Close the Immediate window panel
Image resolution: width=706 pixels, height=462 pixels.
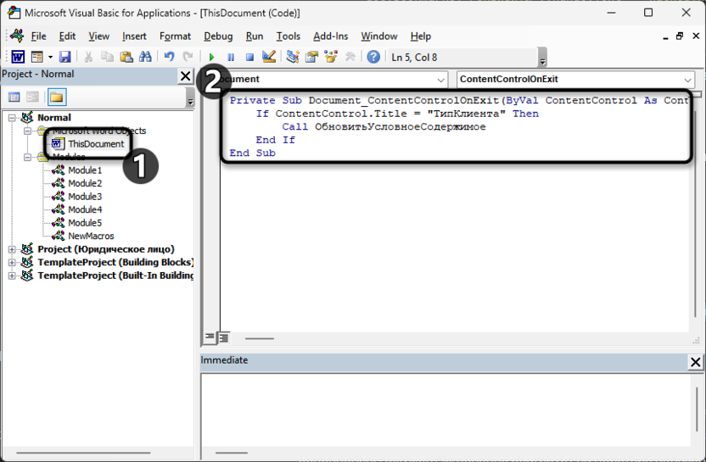[695, 362]
